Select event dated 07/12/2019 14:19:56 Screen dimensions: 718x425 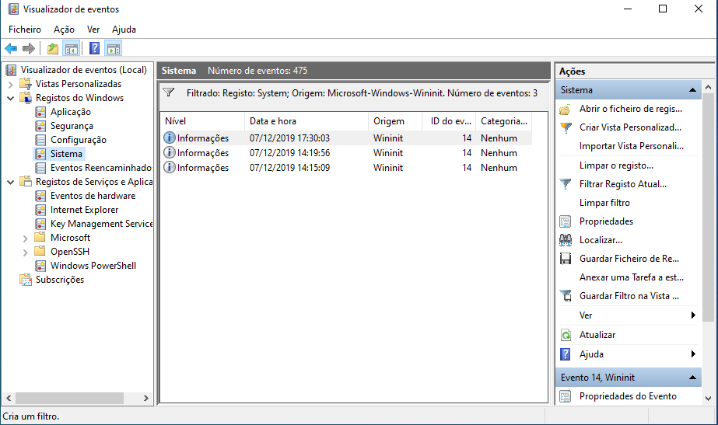pyautogui.click(x=346, y=153)
